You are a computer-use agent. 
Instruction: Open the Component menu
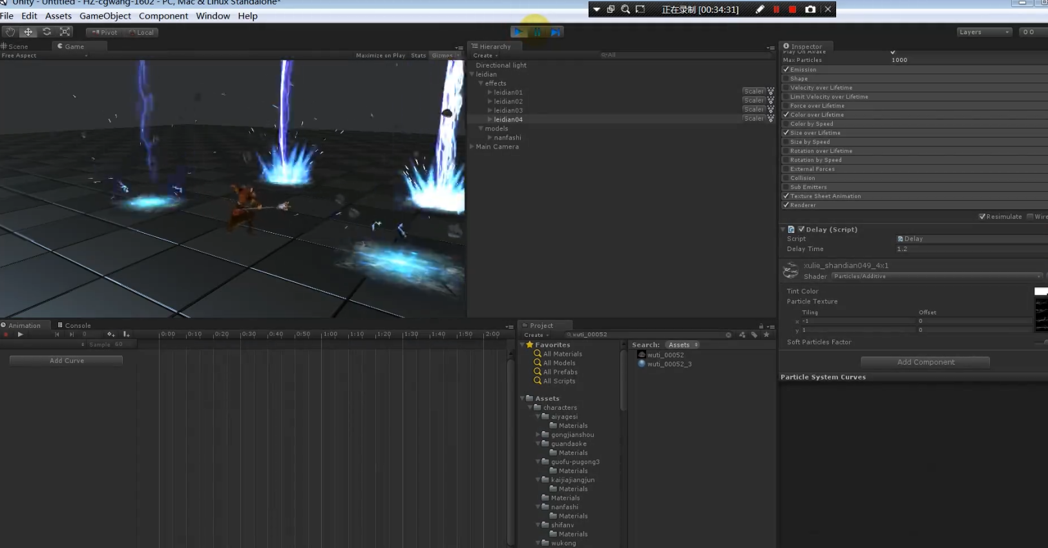point(163,16)
